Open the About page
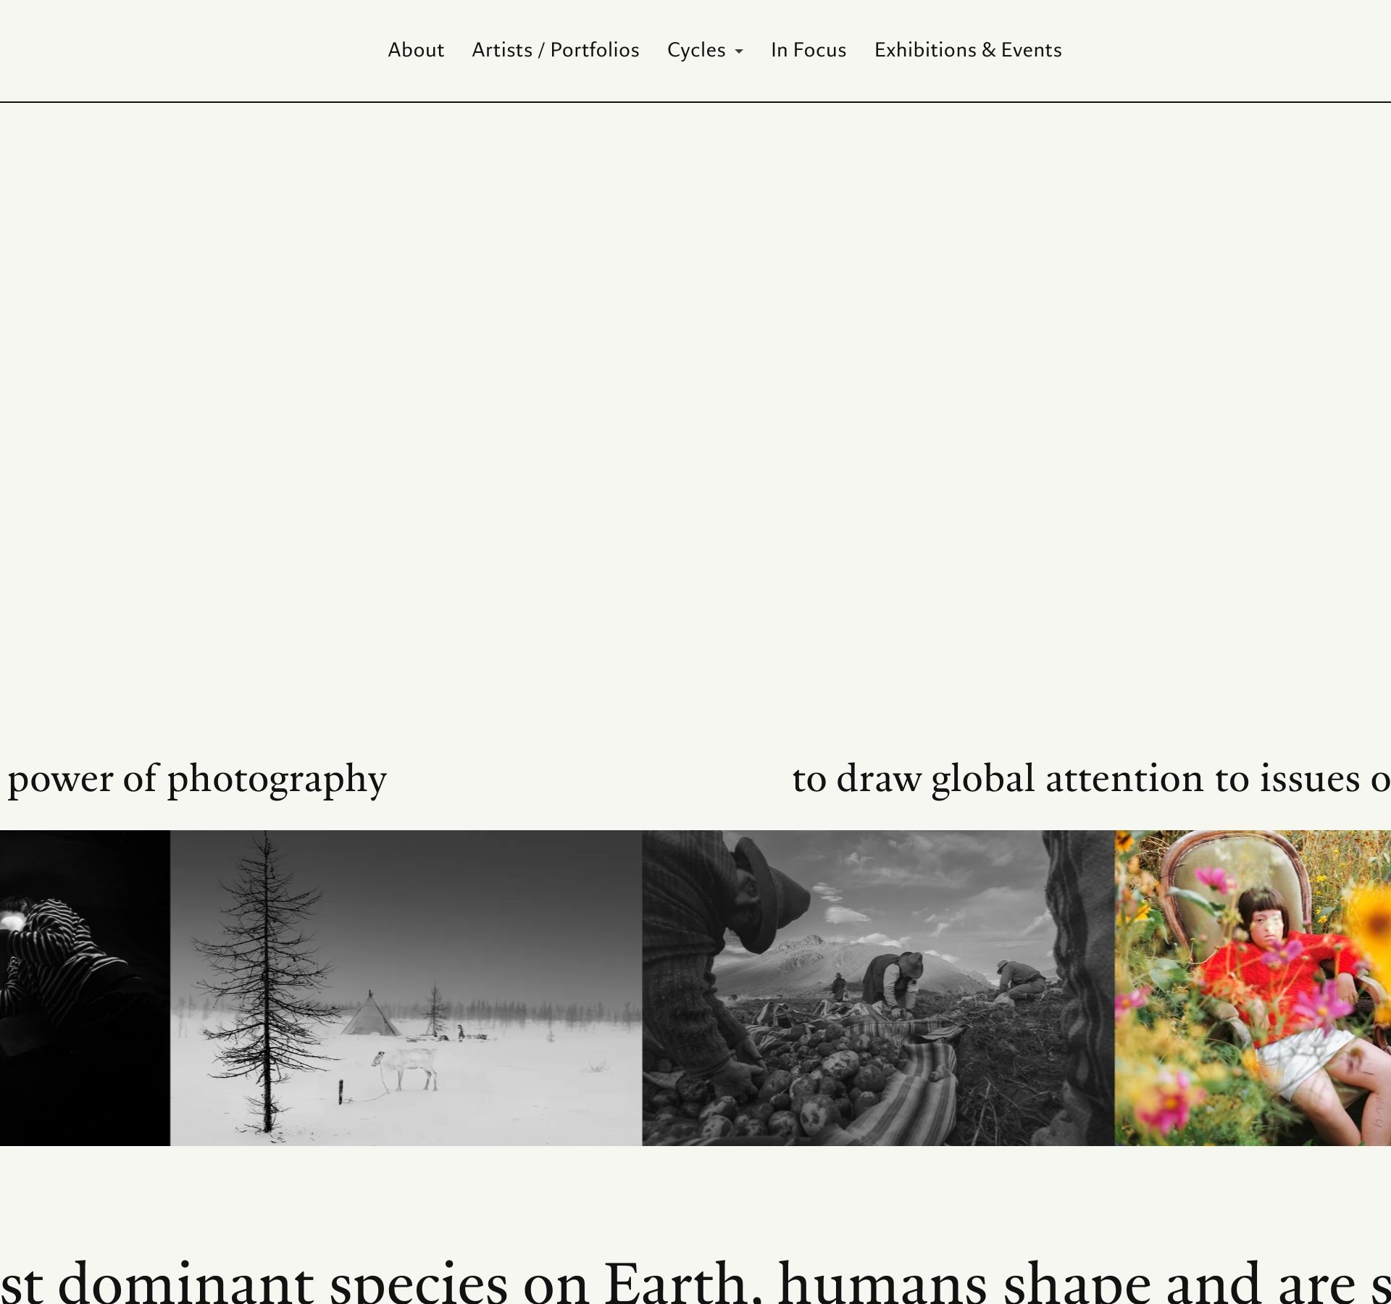 415,50
